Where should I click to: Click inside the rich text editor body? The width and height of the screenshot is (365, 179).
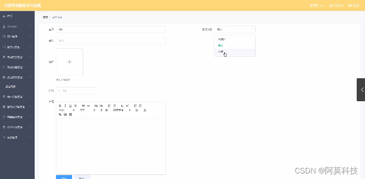111,146
